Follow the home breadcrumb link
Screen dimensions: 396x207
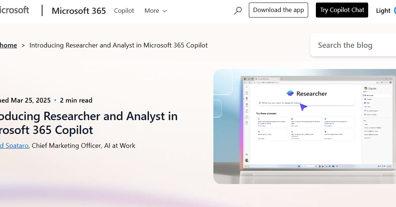pos(8,45)
